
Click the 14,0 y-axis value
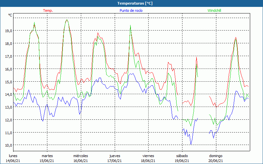tap(9, 94)
